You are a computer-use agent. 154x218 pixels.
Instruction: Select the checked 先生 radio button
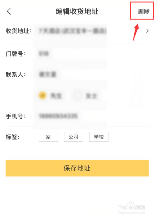point(42,95)
